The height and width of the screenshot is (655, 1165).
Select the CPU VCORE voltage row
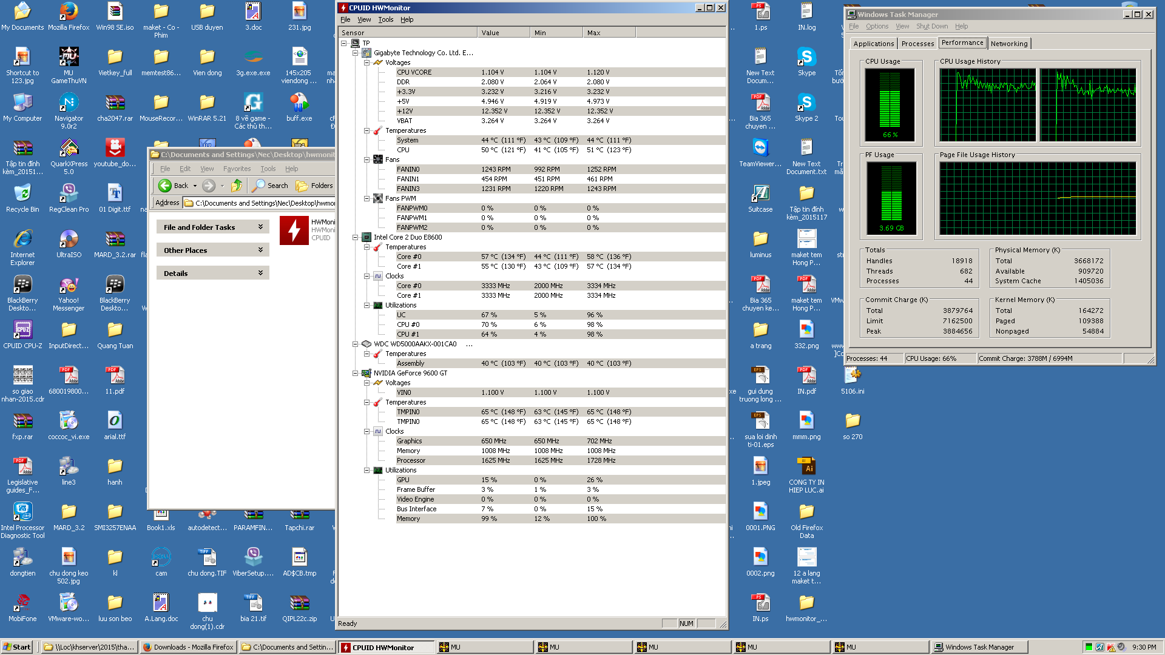click(560, 72)
